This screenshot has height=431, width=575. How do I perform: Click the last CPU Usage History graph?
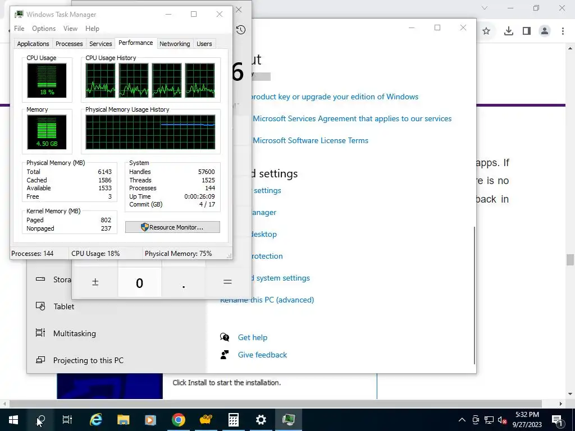click(x=200, y=80)
